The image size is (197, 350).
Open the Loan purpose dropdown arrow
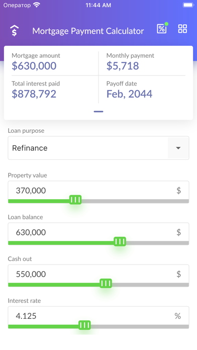point(178,148)
